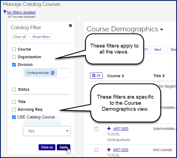The width and height of the screenshot is (177, 158).
Task: Open the Course Demographics view dropdown
Action: click(x=162, y=30)
